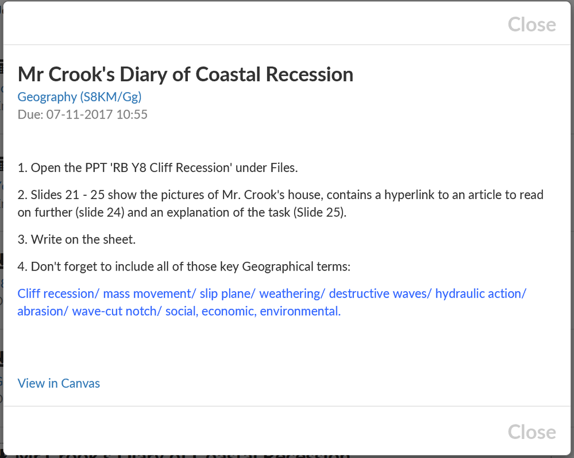
Task: Click the 'abrasion/' key term
Action: coord(43,311)
